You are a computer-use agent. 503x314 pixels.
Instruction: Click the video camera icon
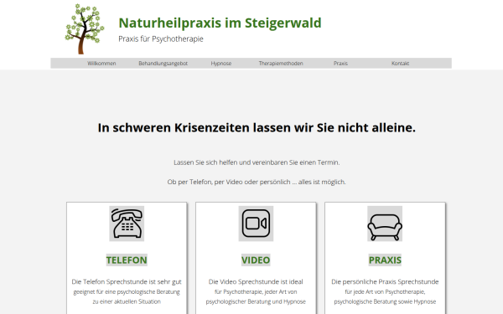(x=256, y=224)
